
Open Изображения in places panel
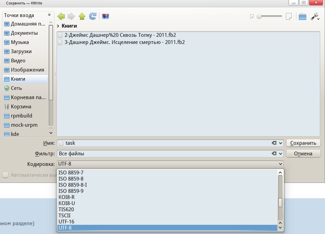[x=25, y=70]
